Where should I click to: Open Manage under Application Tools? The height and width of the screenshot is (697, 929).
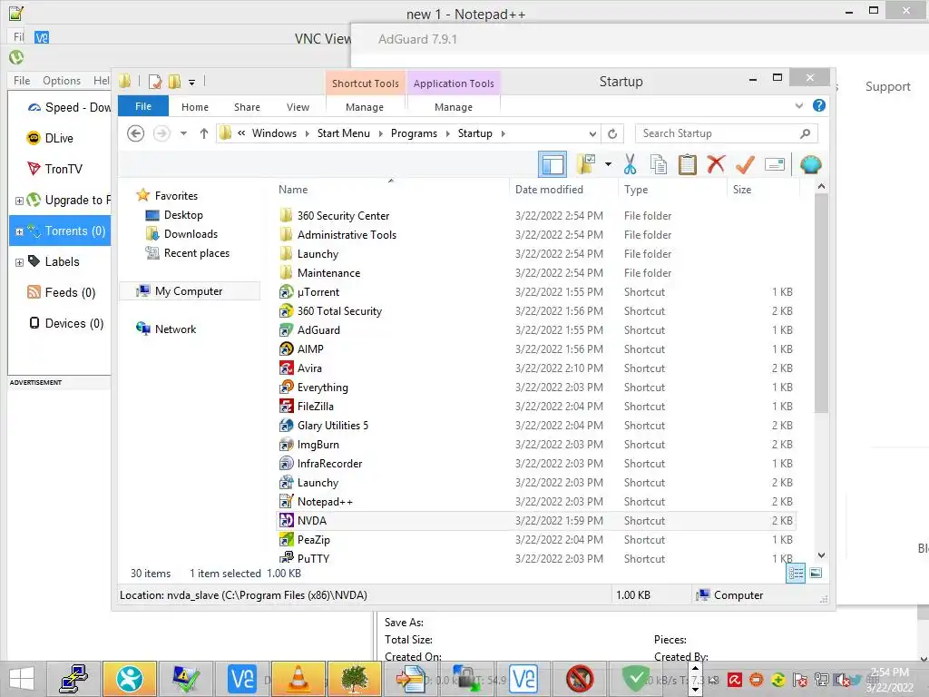coord(454,107)
